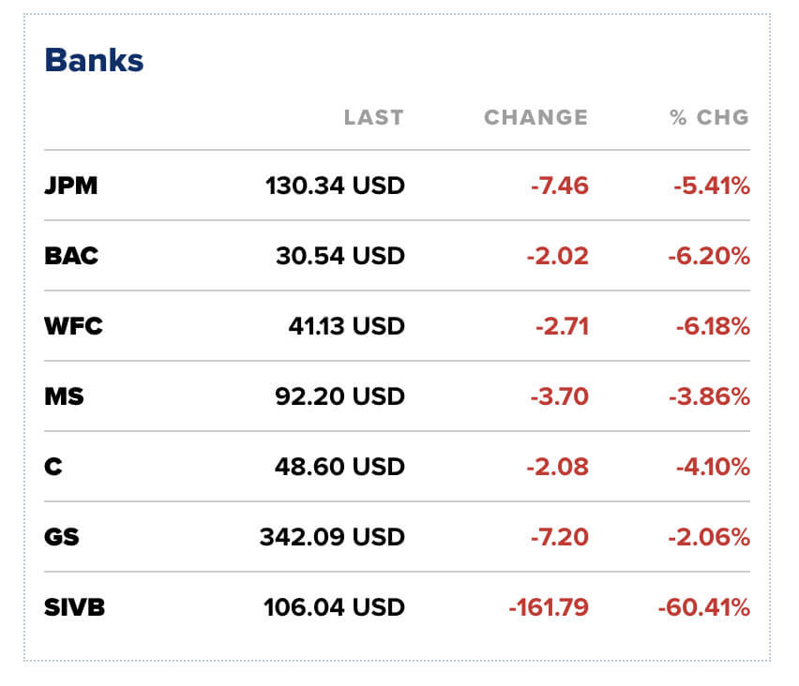Image resolution: width=799 pixels, height=686 pixels.
Task: Click the CHANGE column header
Action: pos(535,117)
